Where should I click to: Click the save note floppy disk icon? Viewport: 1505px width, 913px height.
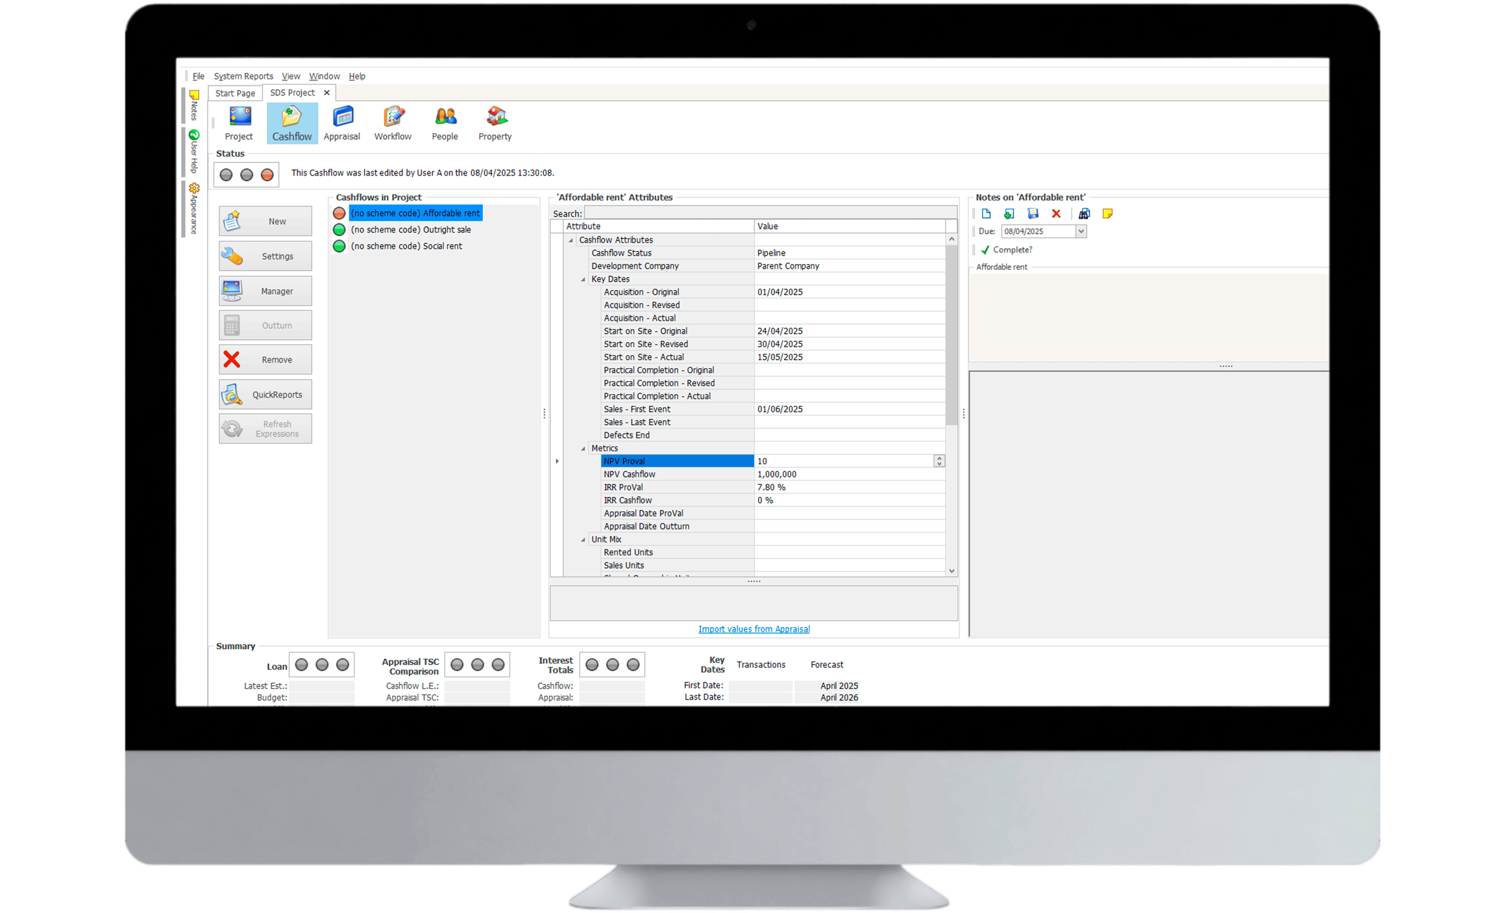click(x=1033, y=214)
